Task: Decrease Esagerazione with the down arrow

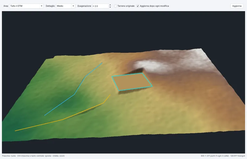Action: pyautogui.click(x=110, y=7)
